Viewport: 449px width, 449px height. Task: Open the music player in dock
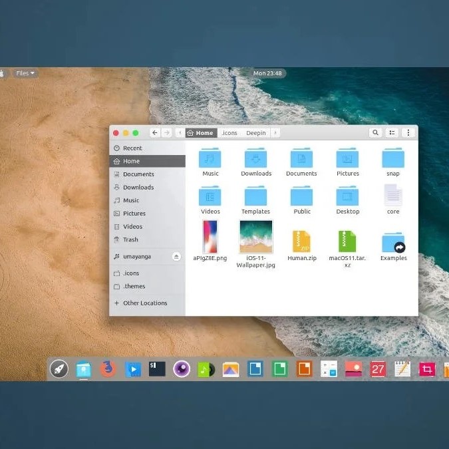pos(206,369)
